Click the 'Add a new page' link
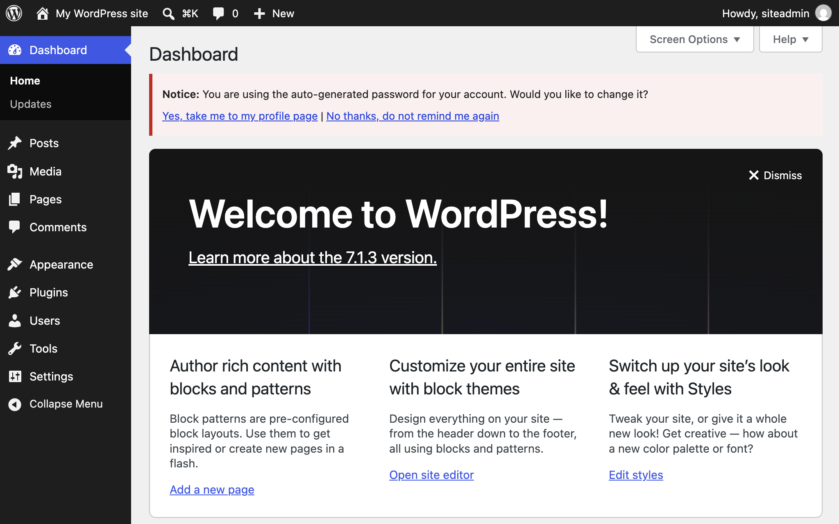 click(x=212, y=490)
